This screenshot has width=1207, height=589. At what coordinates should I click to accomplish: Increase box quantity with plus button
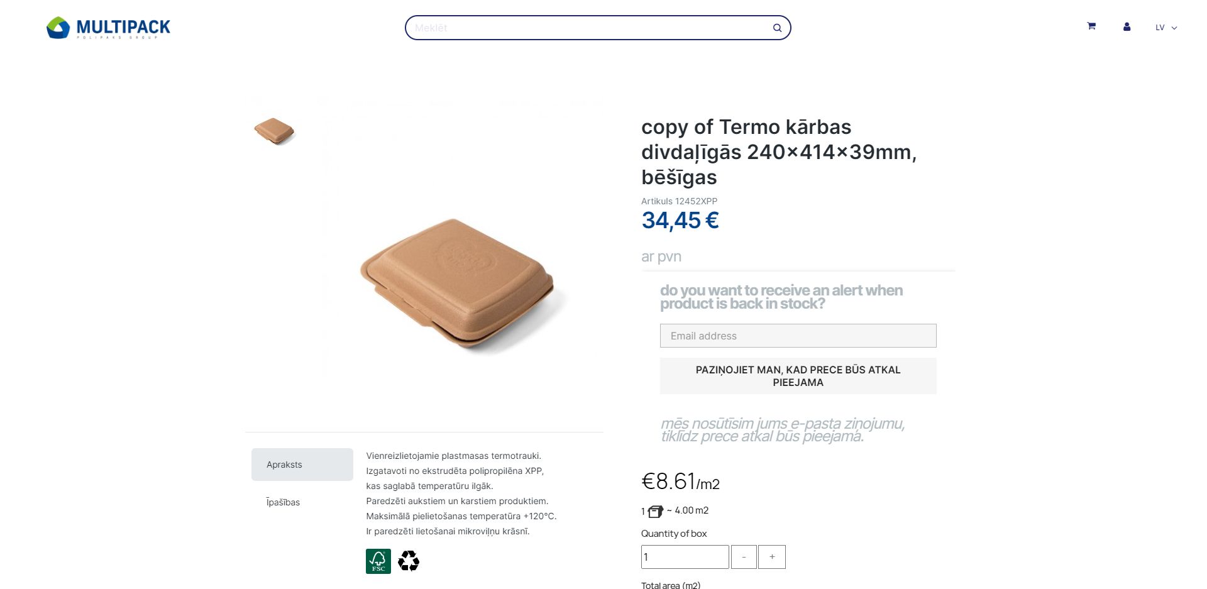pyautogui.click(x=772, y=557)
